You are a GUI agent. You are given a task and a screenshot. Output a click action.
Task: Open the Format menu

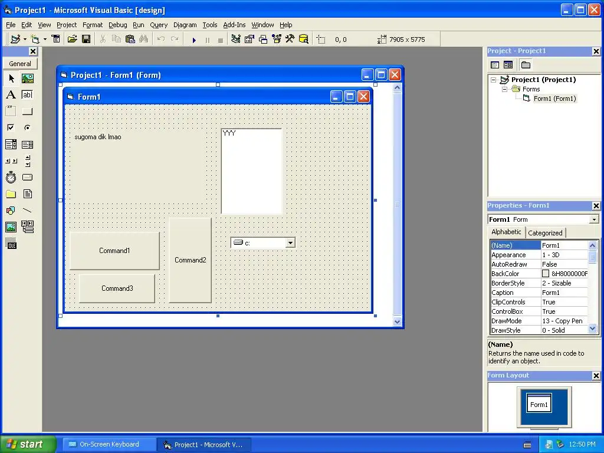pos(93,25)
